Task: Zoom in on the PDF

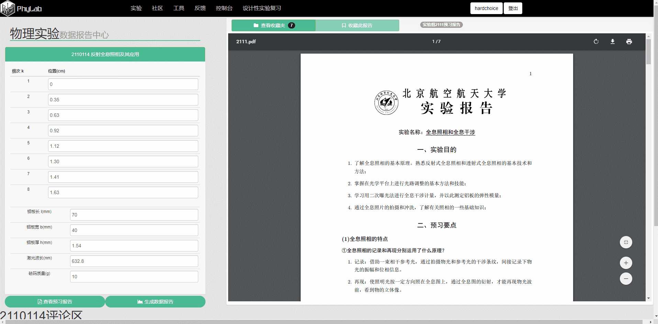Action: point(626,263)
